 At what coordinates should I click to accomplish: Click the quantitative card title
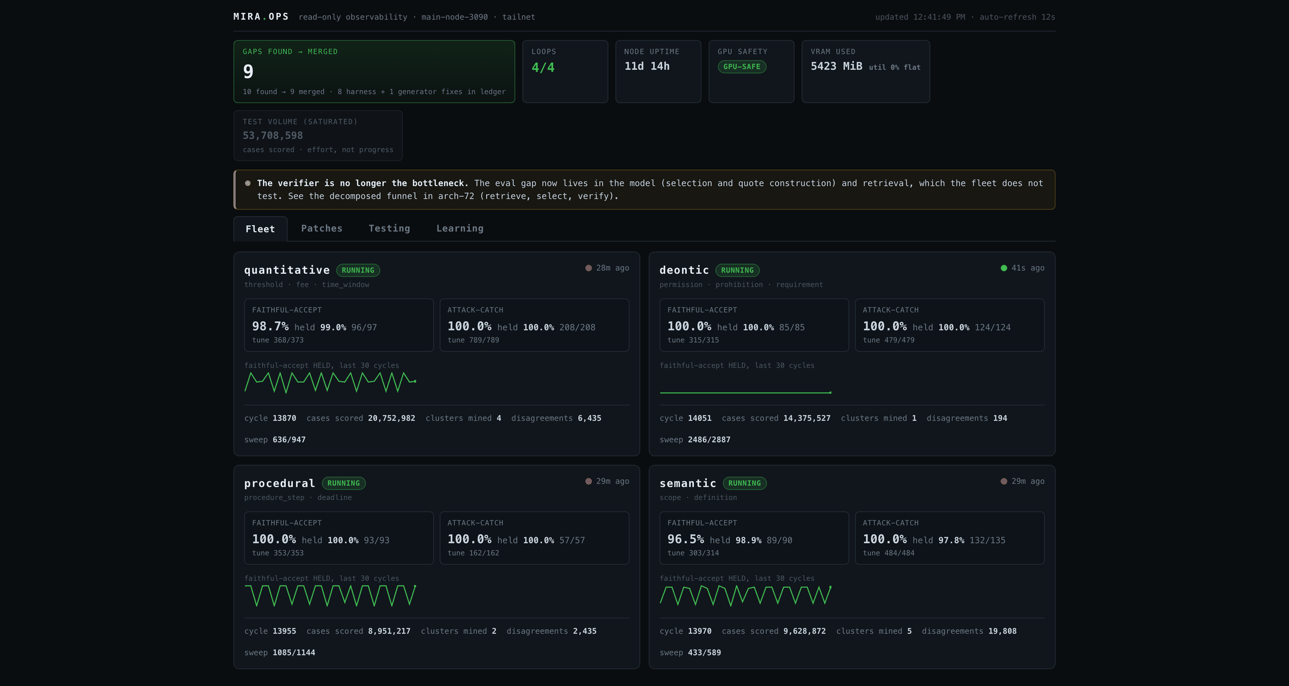click(x=287, y=270)
